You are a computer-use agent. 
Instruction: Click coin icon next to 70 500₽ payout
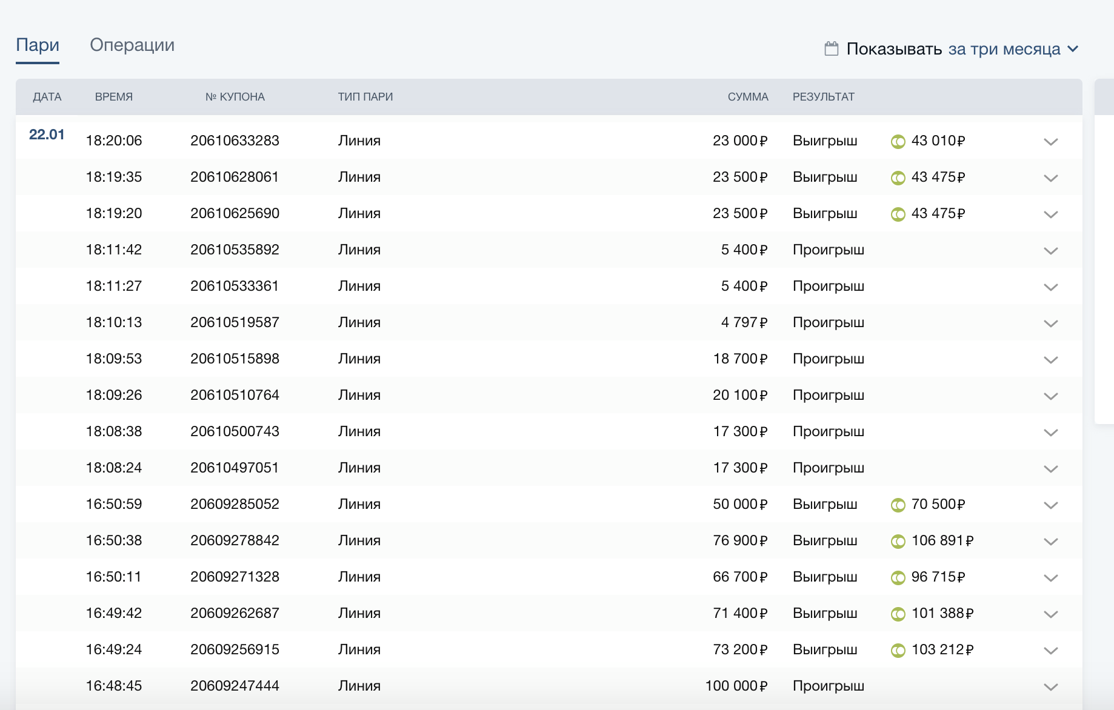coord(898,505)
